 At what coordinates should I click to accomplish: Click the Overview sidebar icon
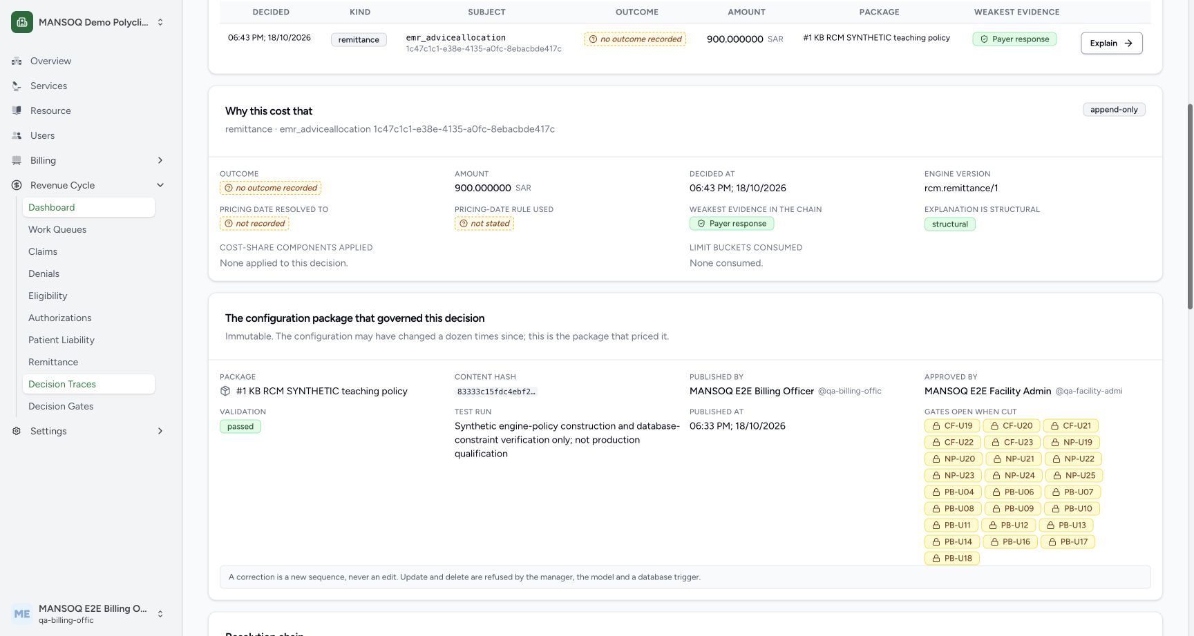(17, 61)
